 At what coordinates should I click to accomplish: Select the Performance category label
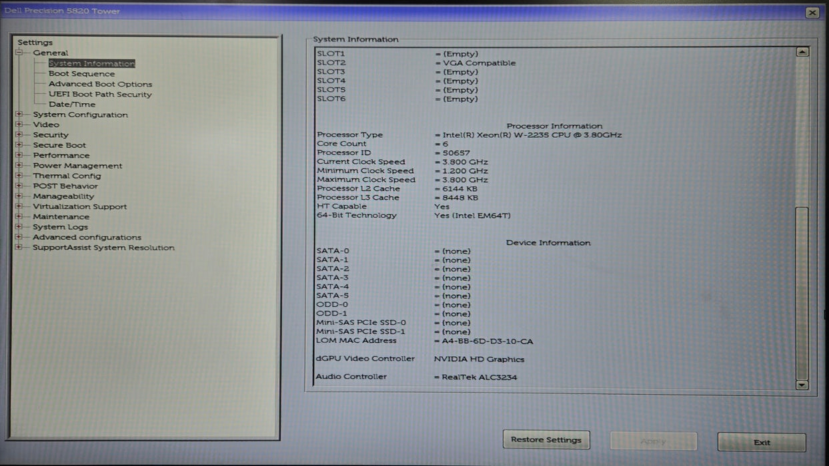click(x=61, y=155)
